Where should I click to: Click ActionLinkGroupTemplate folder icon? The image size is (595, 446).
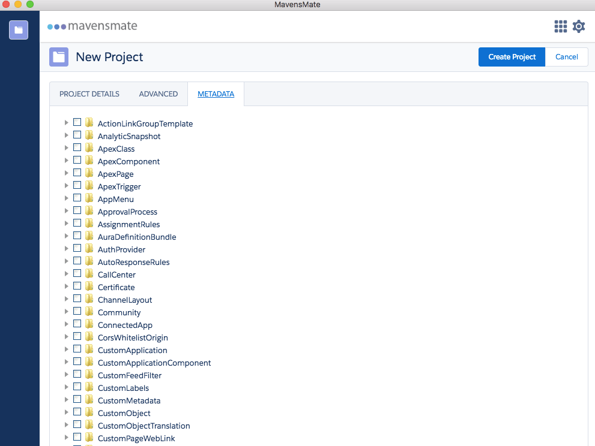[89, 122]
